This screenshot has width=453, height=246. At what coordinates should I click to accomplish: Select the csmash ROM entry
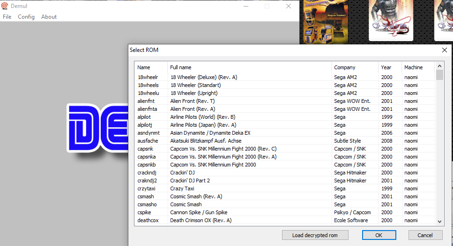pos(285,196)
